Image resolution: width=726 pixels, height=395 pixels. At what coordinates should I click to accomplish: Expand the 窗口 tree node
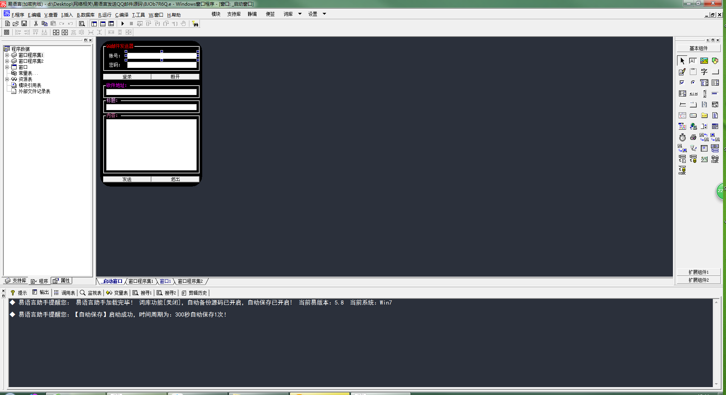click(x=7, y=67)
